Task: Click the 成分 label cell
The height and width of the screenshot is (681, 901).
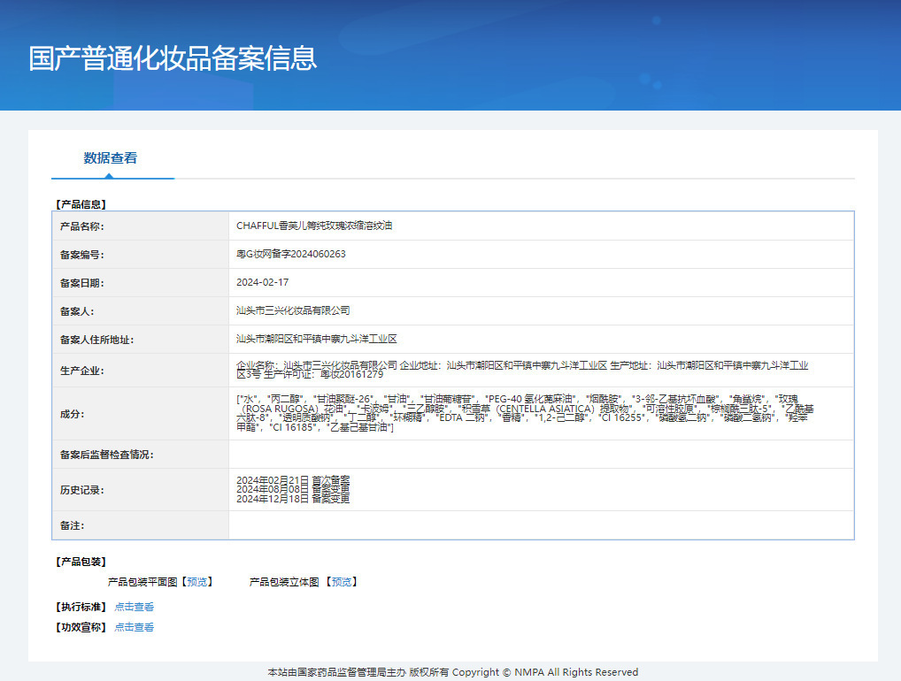Action: (x=140, y=414)
